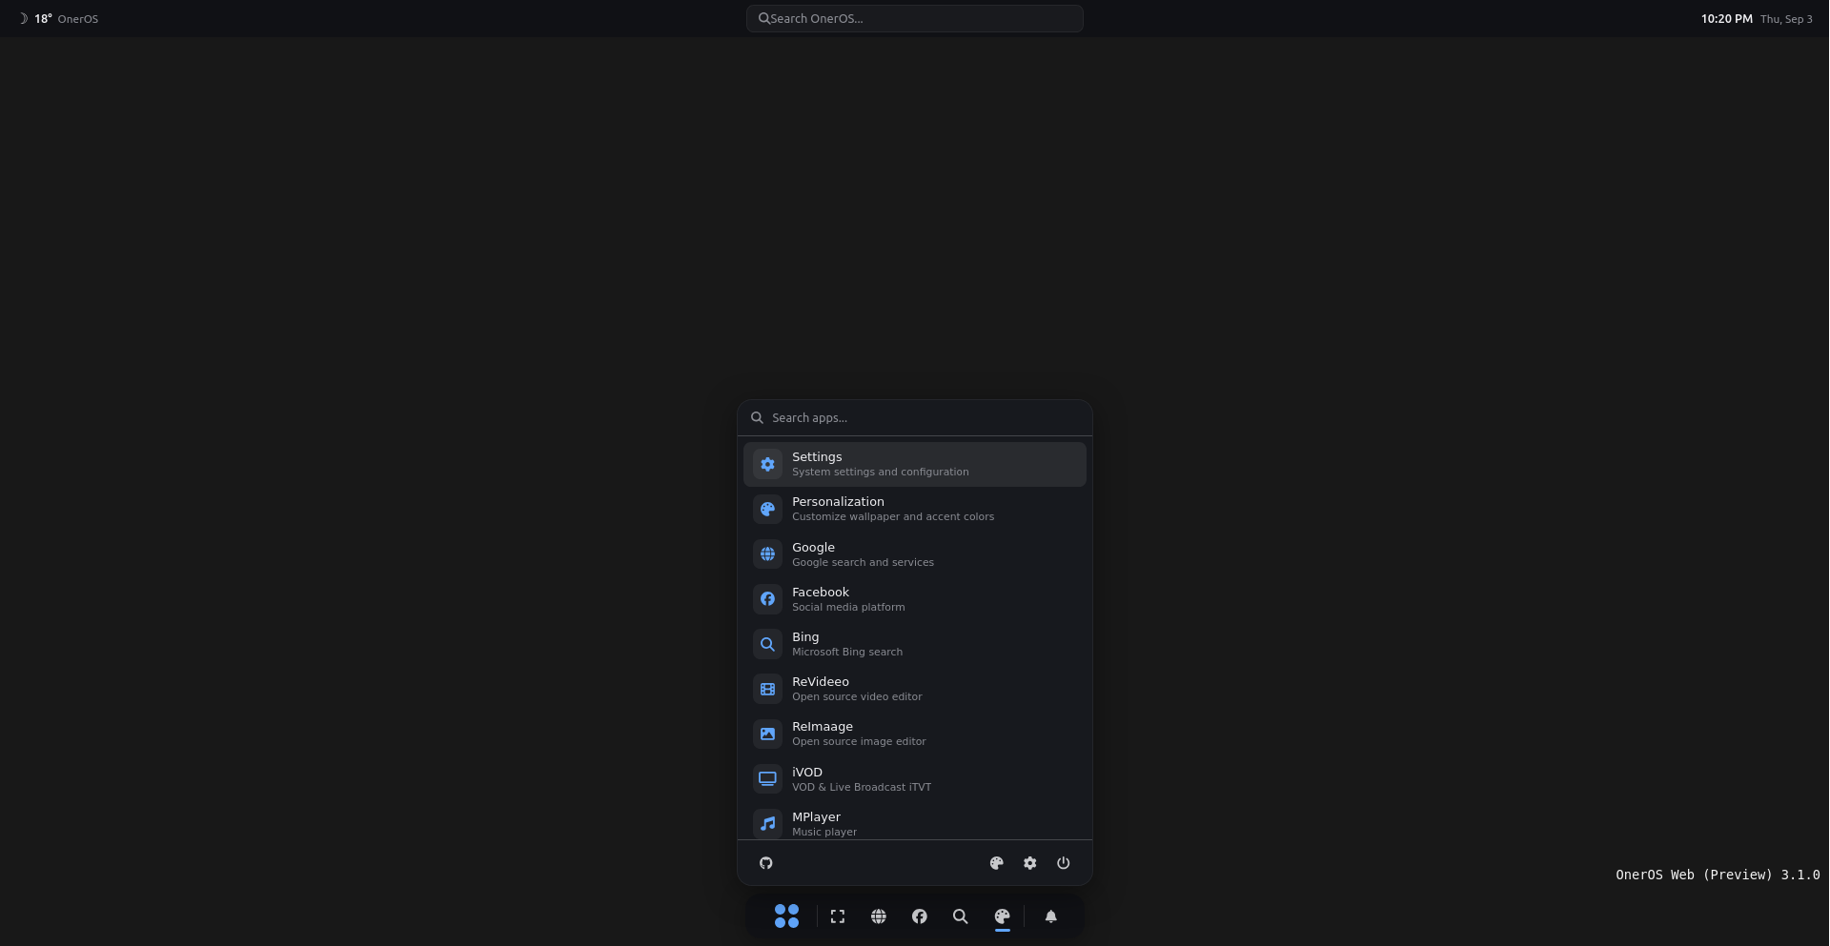This screenshot has width=1830, height=946.
Task: Click the magnifier icon in the Search apps field
Action: tap(757, 417)
